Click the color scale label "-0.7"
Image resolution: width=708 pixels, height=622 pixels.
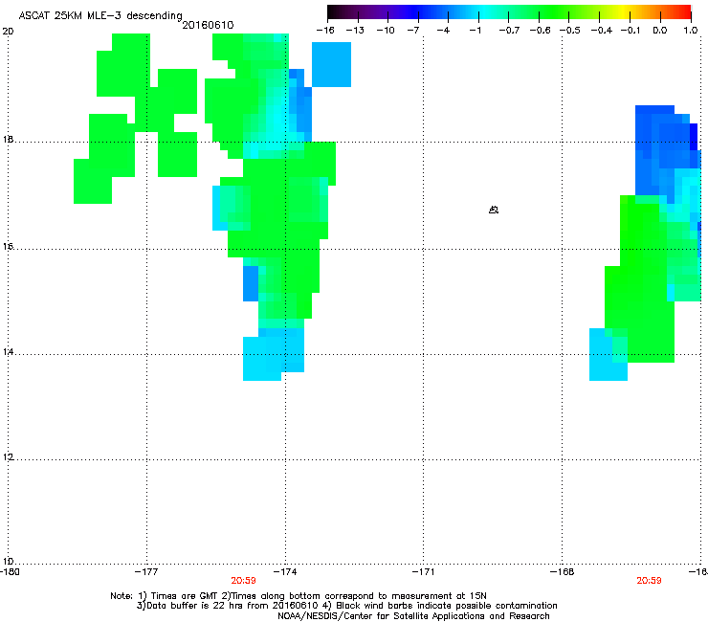(x=509, y=31)
